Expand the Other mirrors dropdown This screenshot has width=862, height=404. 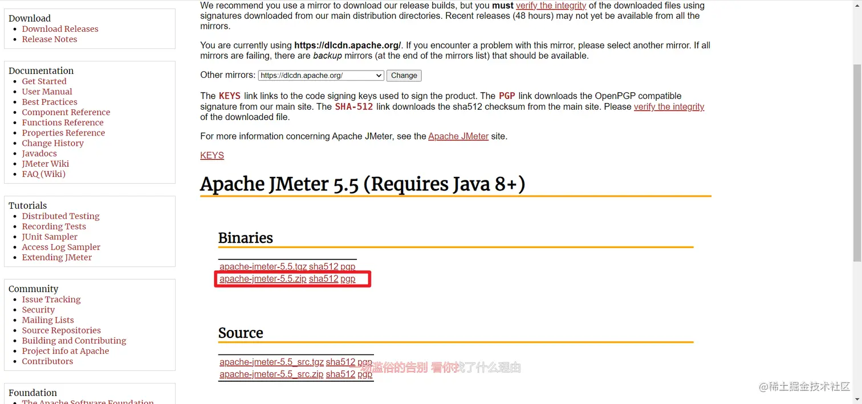(321, 75)
